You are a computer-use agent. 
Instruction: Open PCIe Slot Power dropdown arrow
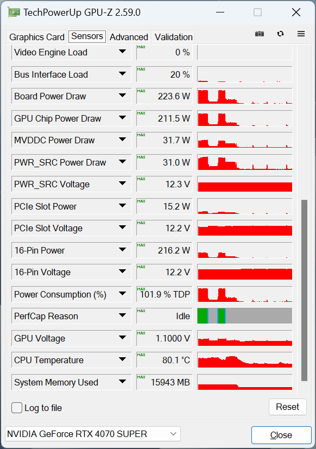(x=122, y=205)
